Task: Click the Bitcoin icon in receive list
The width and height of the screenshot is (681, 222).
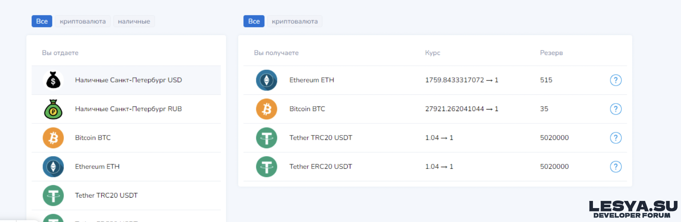Action: (266, 109)
